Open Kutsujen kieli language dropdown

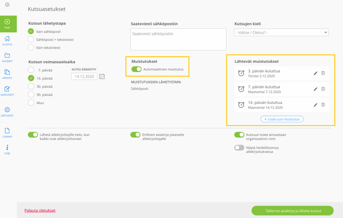[x=281, y=33]
